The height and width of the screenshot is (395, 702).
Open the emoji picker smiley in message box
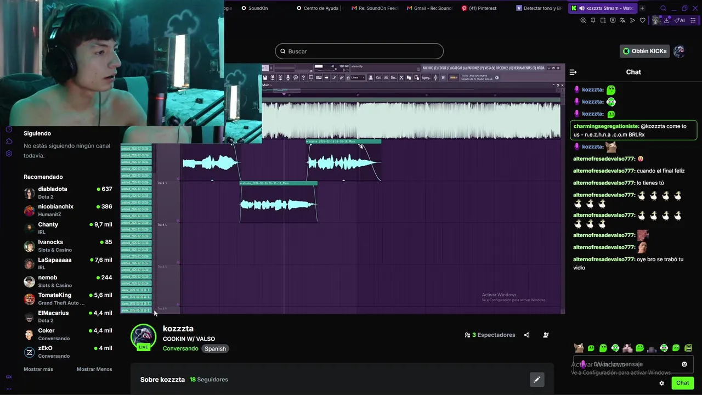(x=684, y=364)
